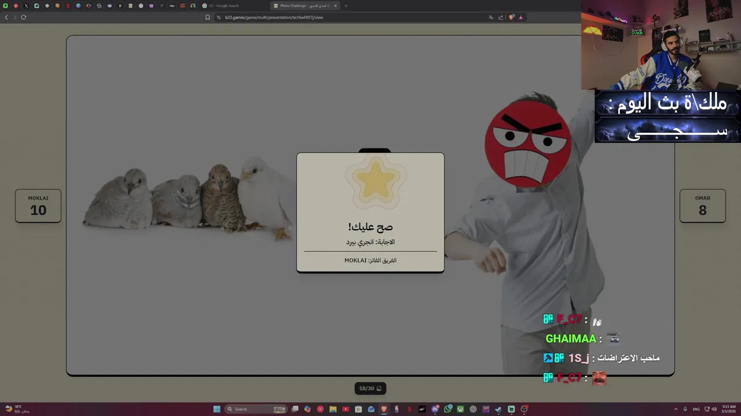Open the Mail app on the taskbar
741x416 pixels.
(x=371, y=409)
